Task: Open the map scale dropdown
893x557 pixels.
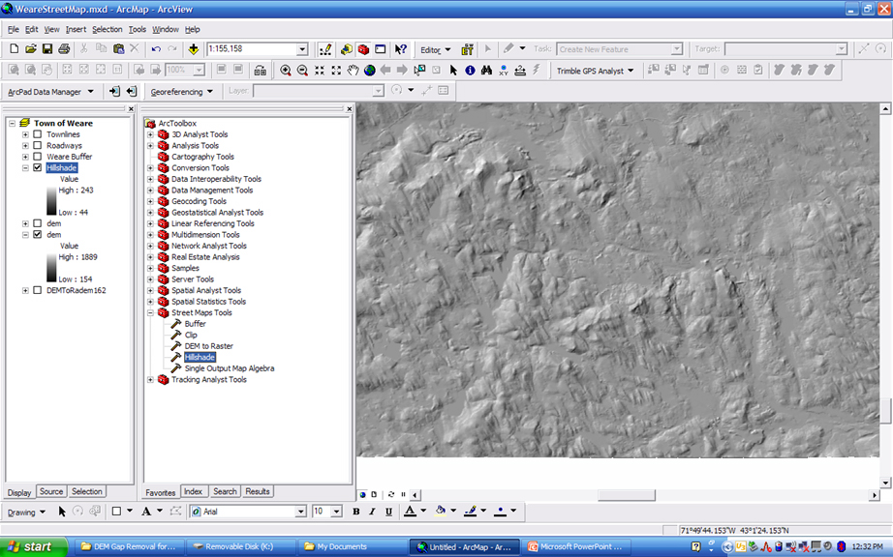Action: click(x=302, y=49)
